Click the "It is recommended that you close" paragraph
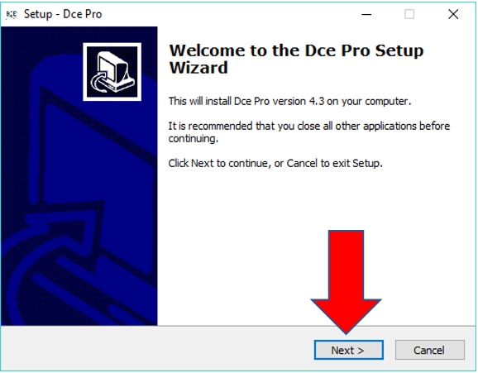The height and width of the screenshot is (373, 478). point(309,132)
